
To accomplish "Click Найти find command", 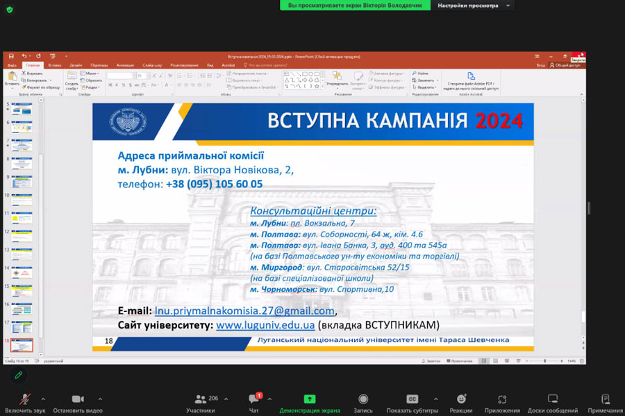I will pos(421,73).
